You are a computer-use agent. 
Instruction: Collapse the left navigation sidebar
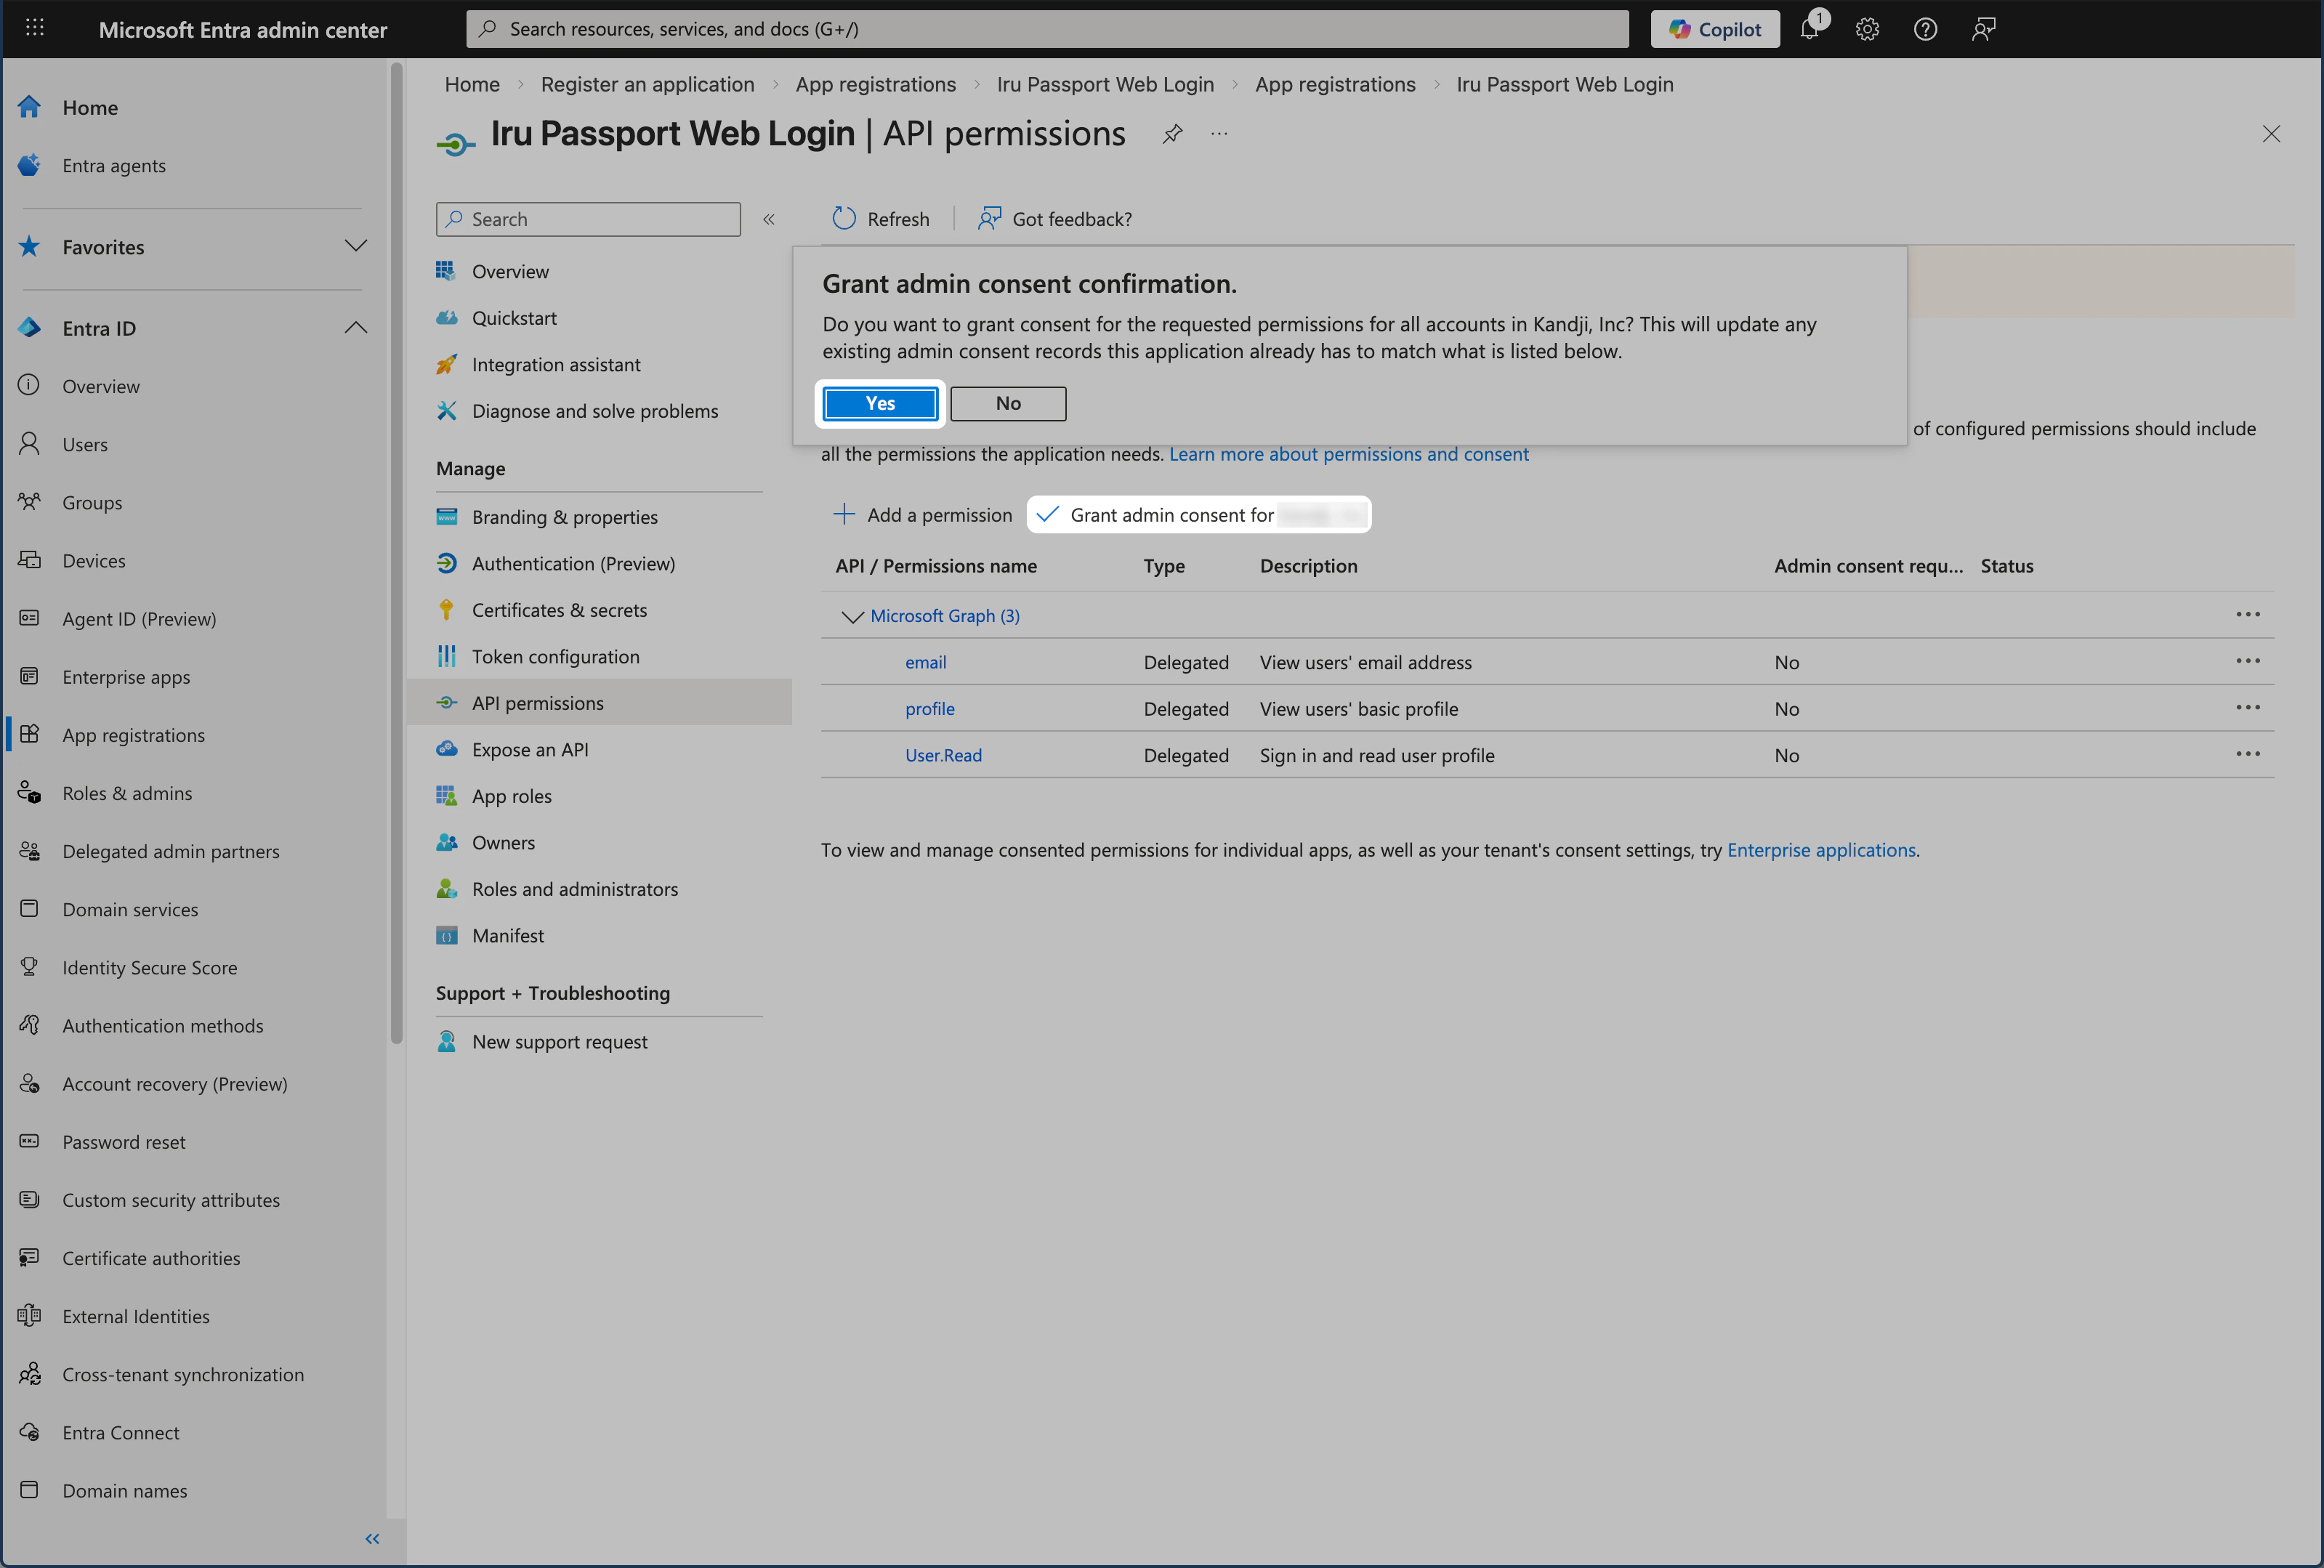pyautogui.click(x=372, y=1539)
